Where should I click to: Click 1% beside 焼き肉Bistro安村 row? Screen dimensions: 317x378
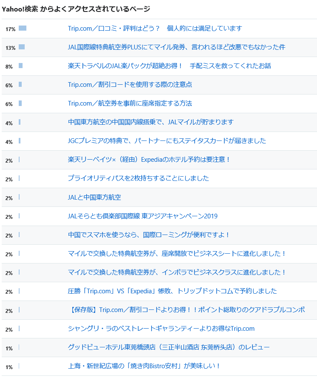(x=9, y=367)
